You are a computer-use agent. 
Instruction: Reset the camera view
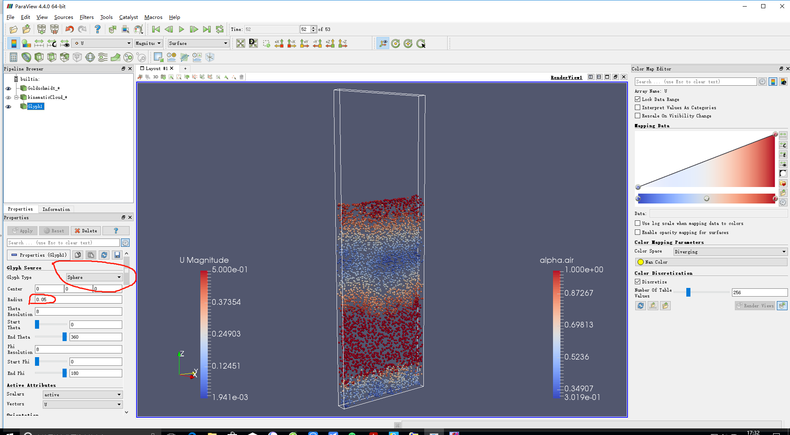click(x=241, y=43)
